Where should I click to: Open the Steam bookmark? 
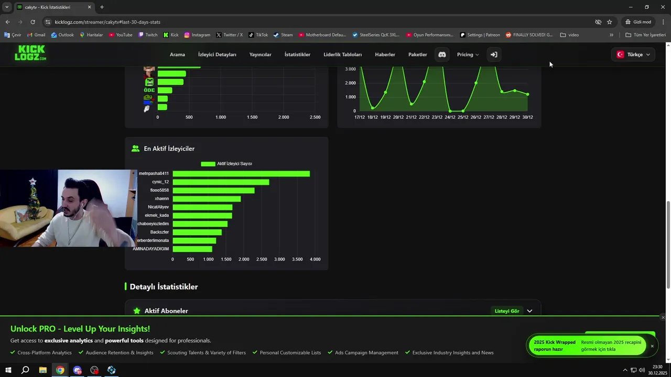click(x=283, y=35)
